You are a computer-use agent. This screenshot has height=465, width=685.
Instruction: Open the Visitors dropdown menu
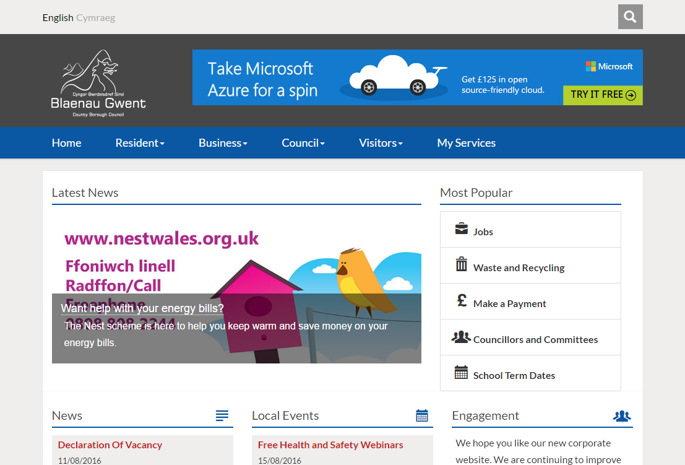(381, 143)
